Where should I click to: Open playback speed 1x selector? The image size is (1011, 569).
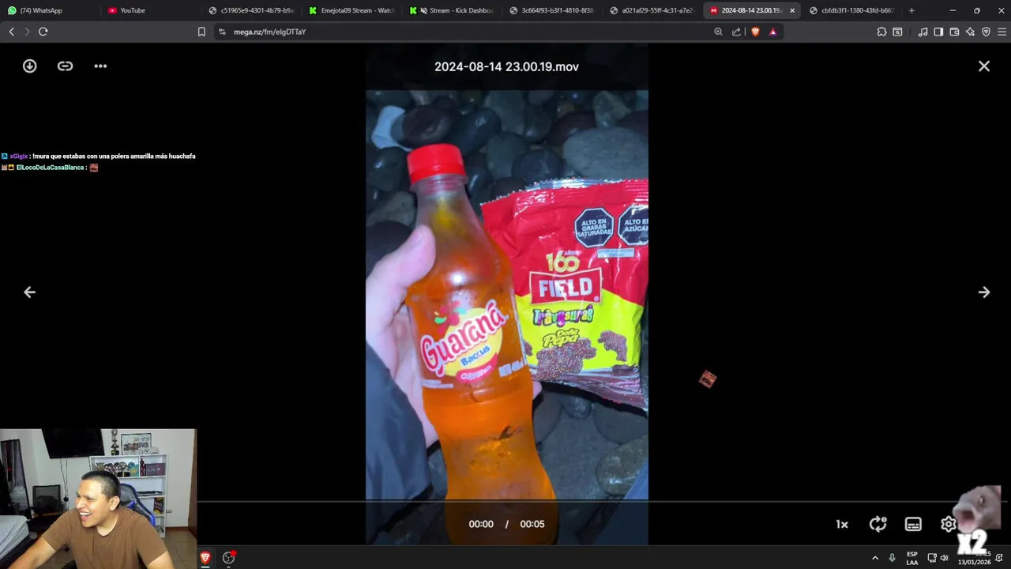coord(842,525)
